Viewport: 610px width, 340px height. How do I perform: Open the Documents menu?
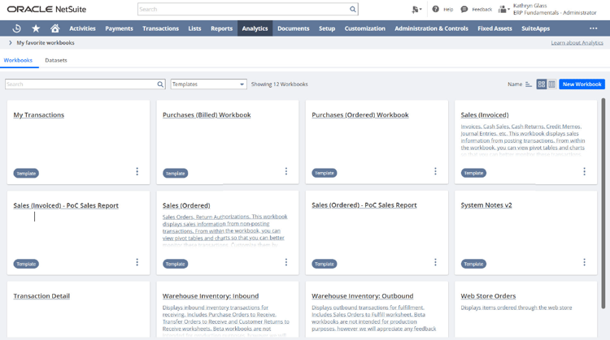coord(294,28)
